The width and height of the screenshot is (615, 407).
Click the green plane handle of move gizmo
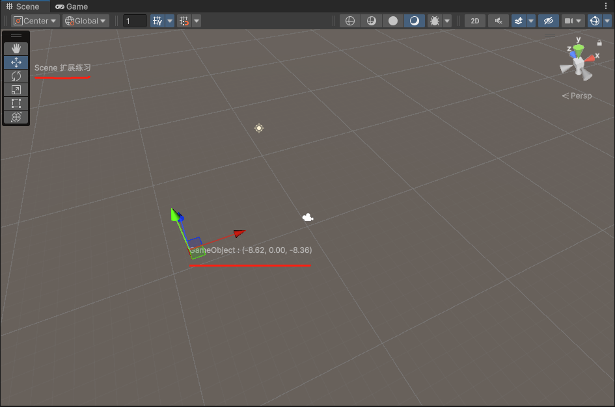click(x=198, y=253)
